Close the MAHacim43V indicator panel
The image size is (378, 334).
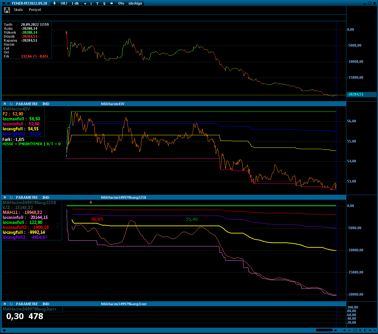coord(5,104)
